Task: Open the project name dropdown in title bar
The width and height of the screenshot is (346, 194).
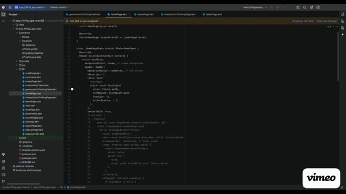Action: click(x=31, y=7)
